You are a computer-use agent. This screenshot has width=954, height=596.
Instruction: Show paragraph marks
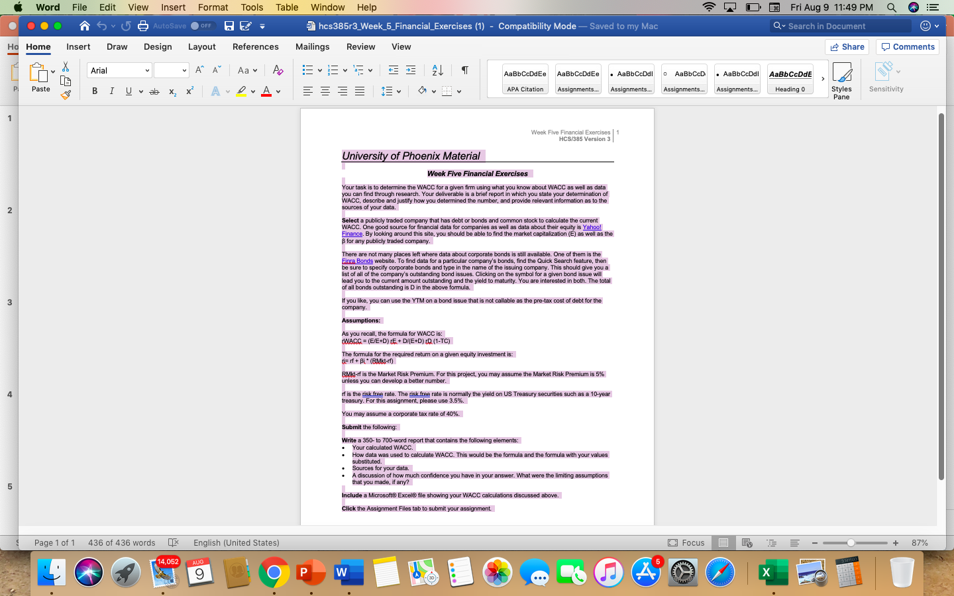(464, 70)
